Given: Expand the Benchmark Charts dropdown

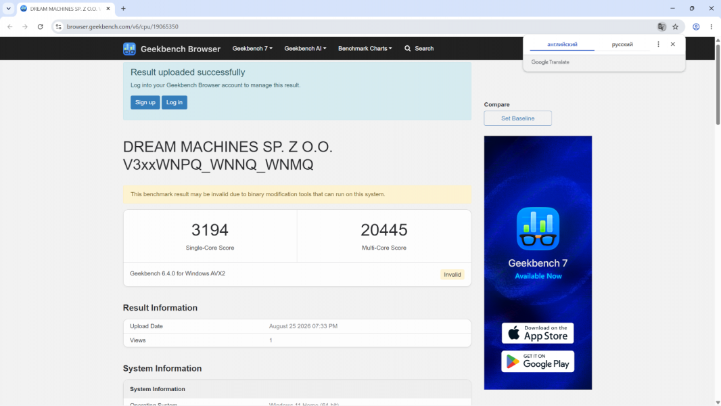Looking at the screenshot, I should click(365, 48).
